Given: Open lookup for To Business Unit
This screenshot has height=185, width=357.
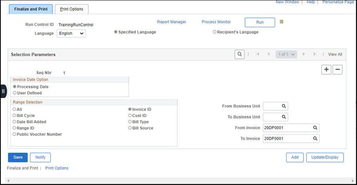Looking at the screenshot, I should pyautogui.click(x=284, y=117).
